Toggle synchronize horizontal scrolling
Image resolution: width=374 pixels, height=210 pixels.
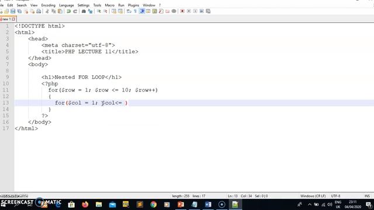pyautogui.click(x=120, y=11)
